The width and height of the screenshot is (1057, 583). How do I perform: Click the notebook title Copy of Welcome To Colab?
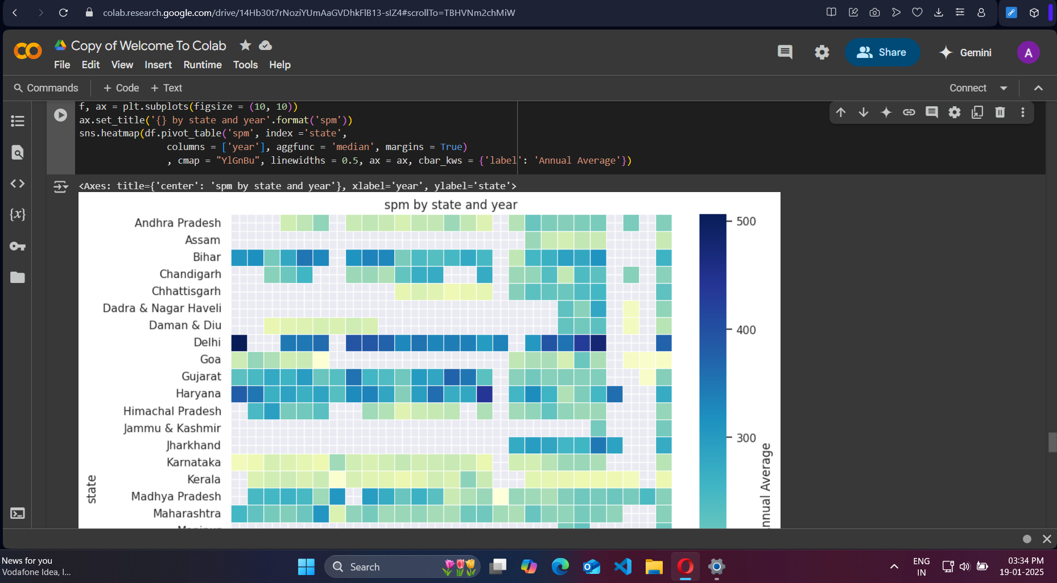(x=148, y=45)
